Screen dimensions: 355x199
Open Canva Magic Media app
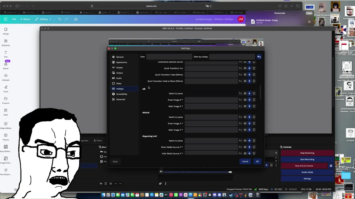6,125
